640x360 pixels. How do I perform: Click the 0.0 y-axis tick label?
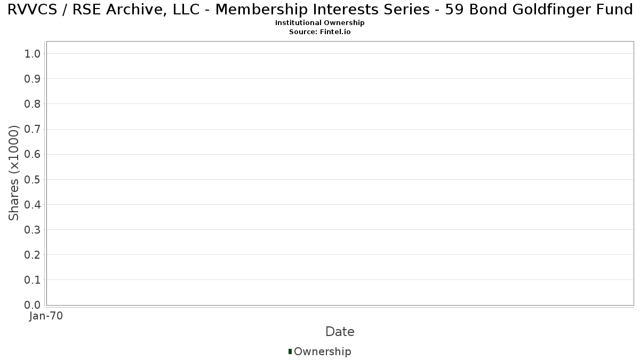click(33, 305)
